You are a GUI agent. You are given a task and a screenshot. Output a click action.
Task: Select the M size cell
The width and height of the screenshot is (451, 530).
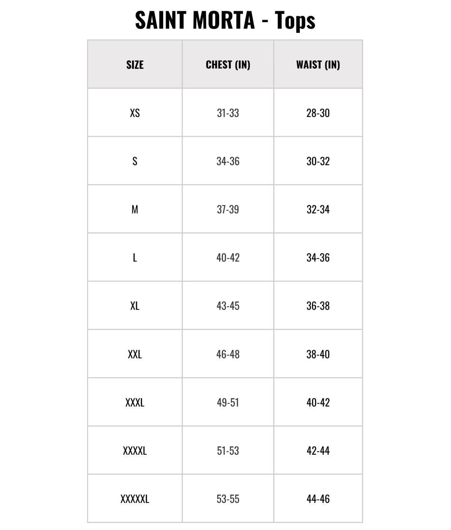click(135, 209)
